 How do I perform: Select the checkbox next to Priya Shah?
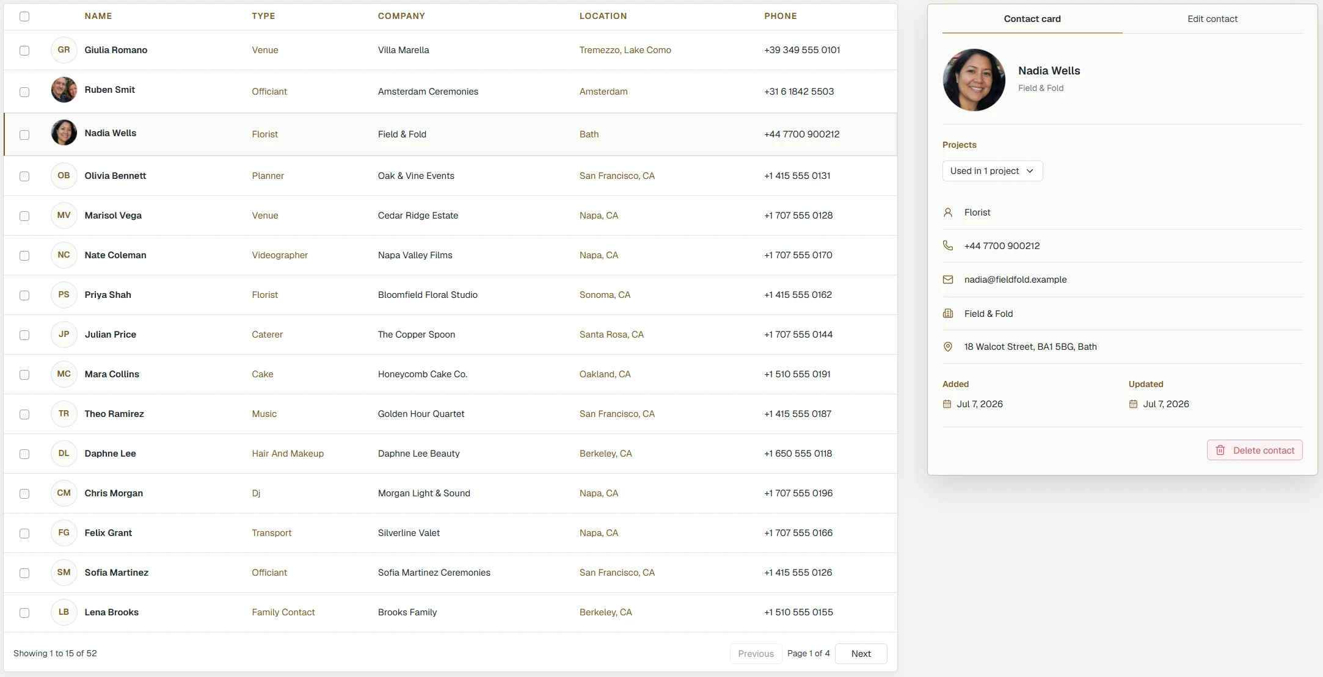(24, 295)
